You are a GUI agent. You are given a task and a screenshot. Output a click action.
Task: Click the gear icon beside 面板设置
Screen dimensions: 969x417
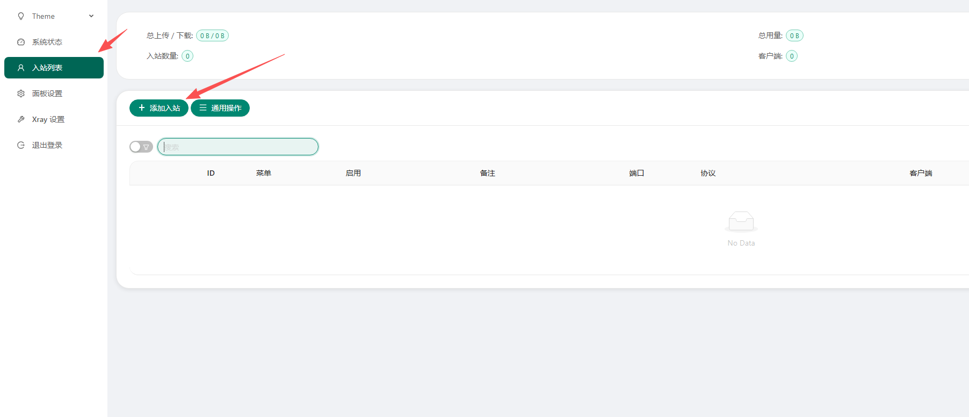point(21,94)
